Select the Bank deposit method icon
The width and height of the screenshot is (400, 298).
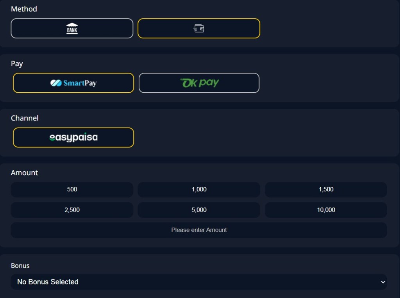coord(72,29)
